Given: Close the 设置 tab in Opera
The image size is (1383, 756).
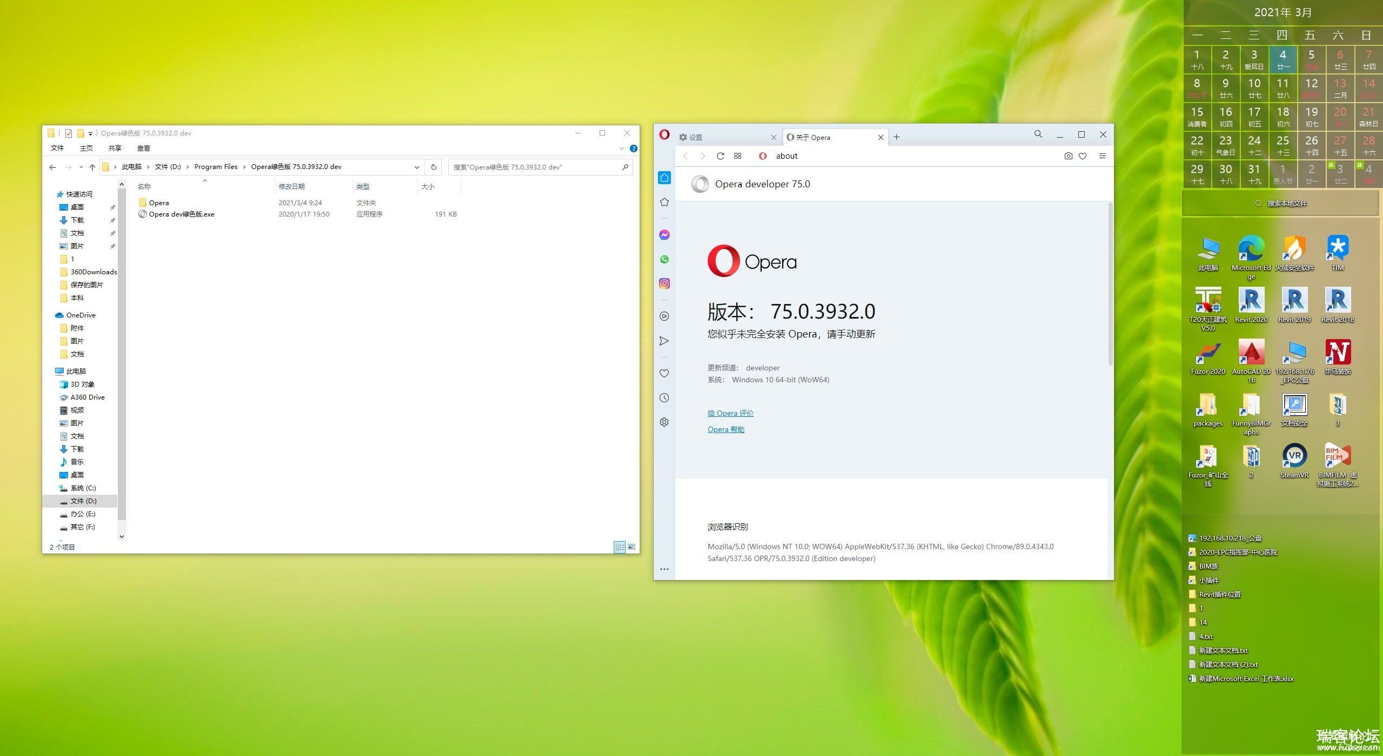Looking at the screenshot, I should pos(774,138).
